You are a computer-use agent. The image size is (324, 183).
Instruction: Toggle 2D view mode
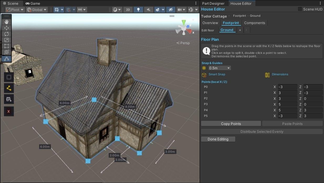tap(128, 10)
